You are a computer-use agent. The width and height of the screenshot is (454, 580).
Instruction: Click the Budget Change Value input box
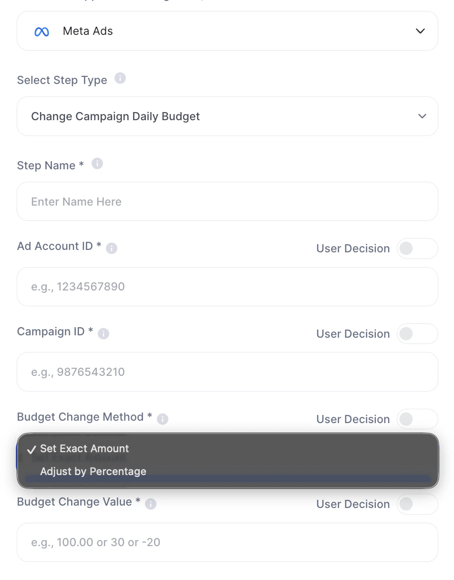[x=227, y=542]
